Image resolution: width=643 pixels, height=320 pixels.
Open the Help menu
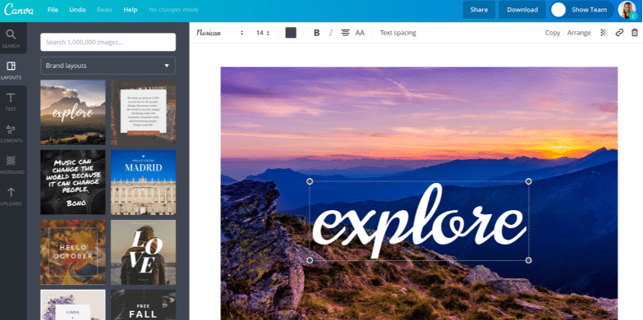[x=131, y=10]
